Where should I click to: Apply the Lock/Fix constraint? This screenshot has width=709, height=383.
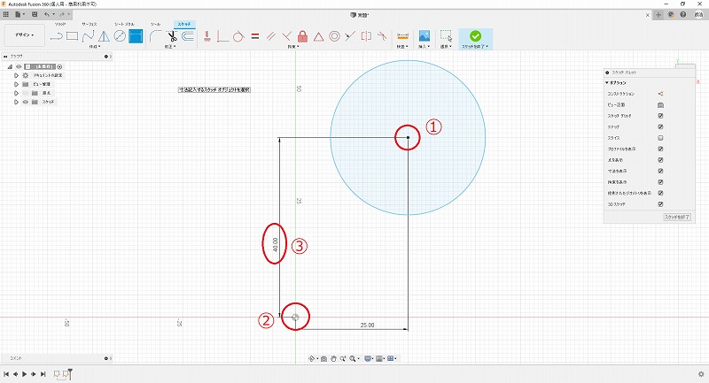click(303, 36)
